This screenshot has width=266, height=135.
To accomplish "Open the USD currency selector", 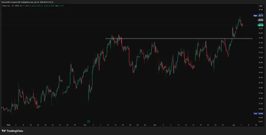I will click(x=261, y=6).
